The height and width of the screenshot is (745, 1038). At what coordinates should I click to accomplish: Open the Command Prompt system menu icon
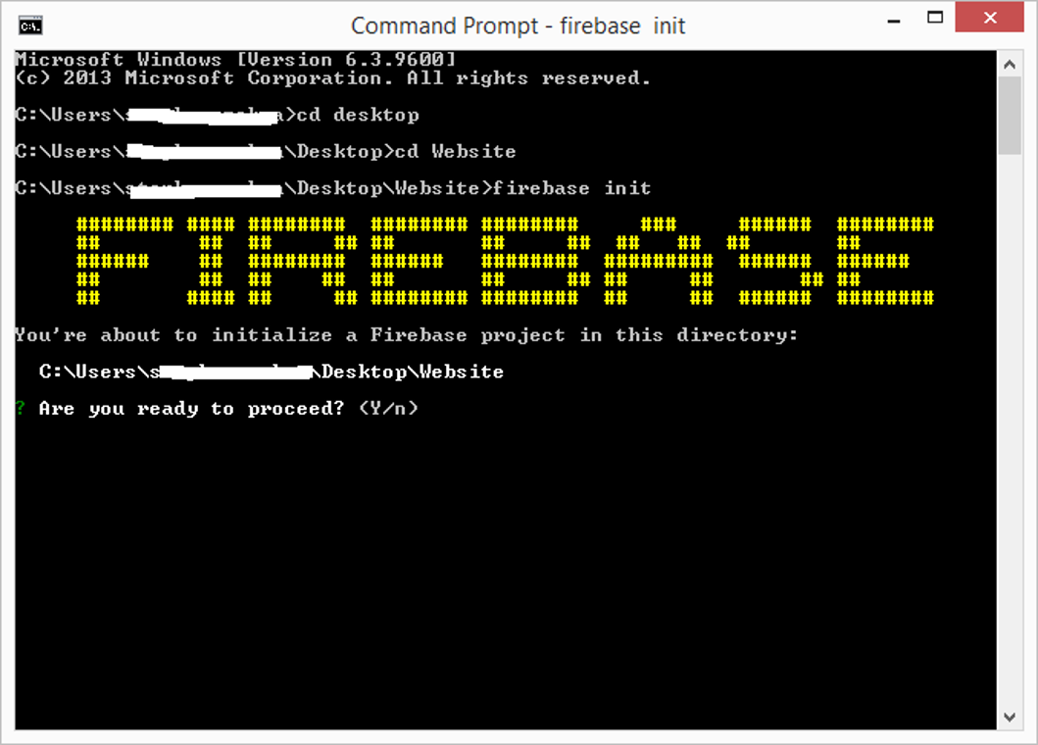coord(30,25)
